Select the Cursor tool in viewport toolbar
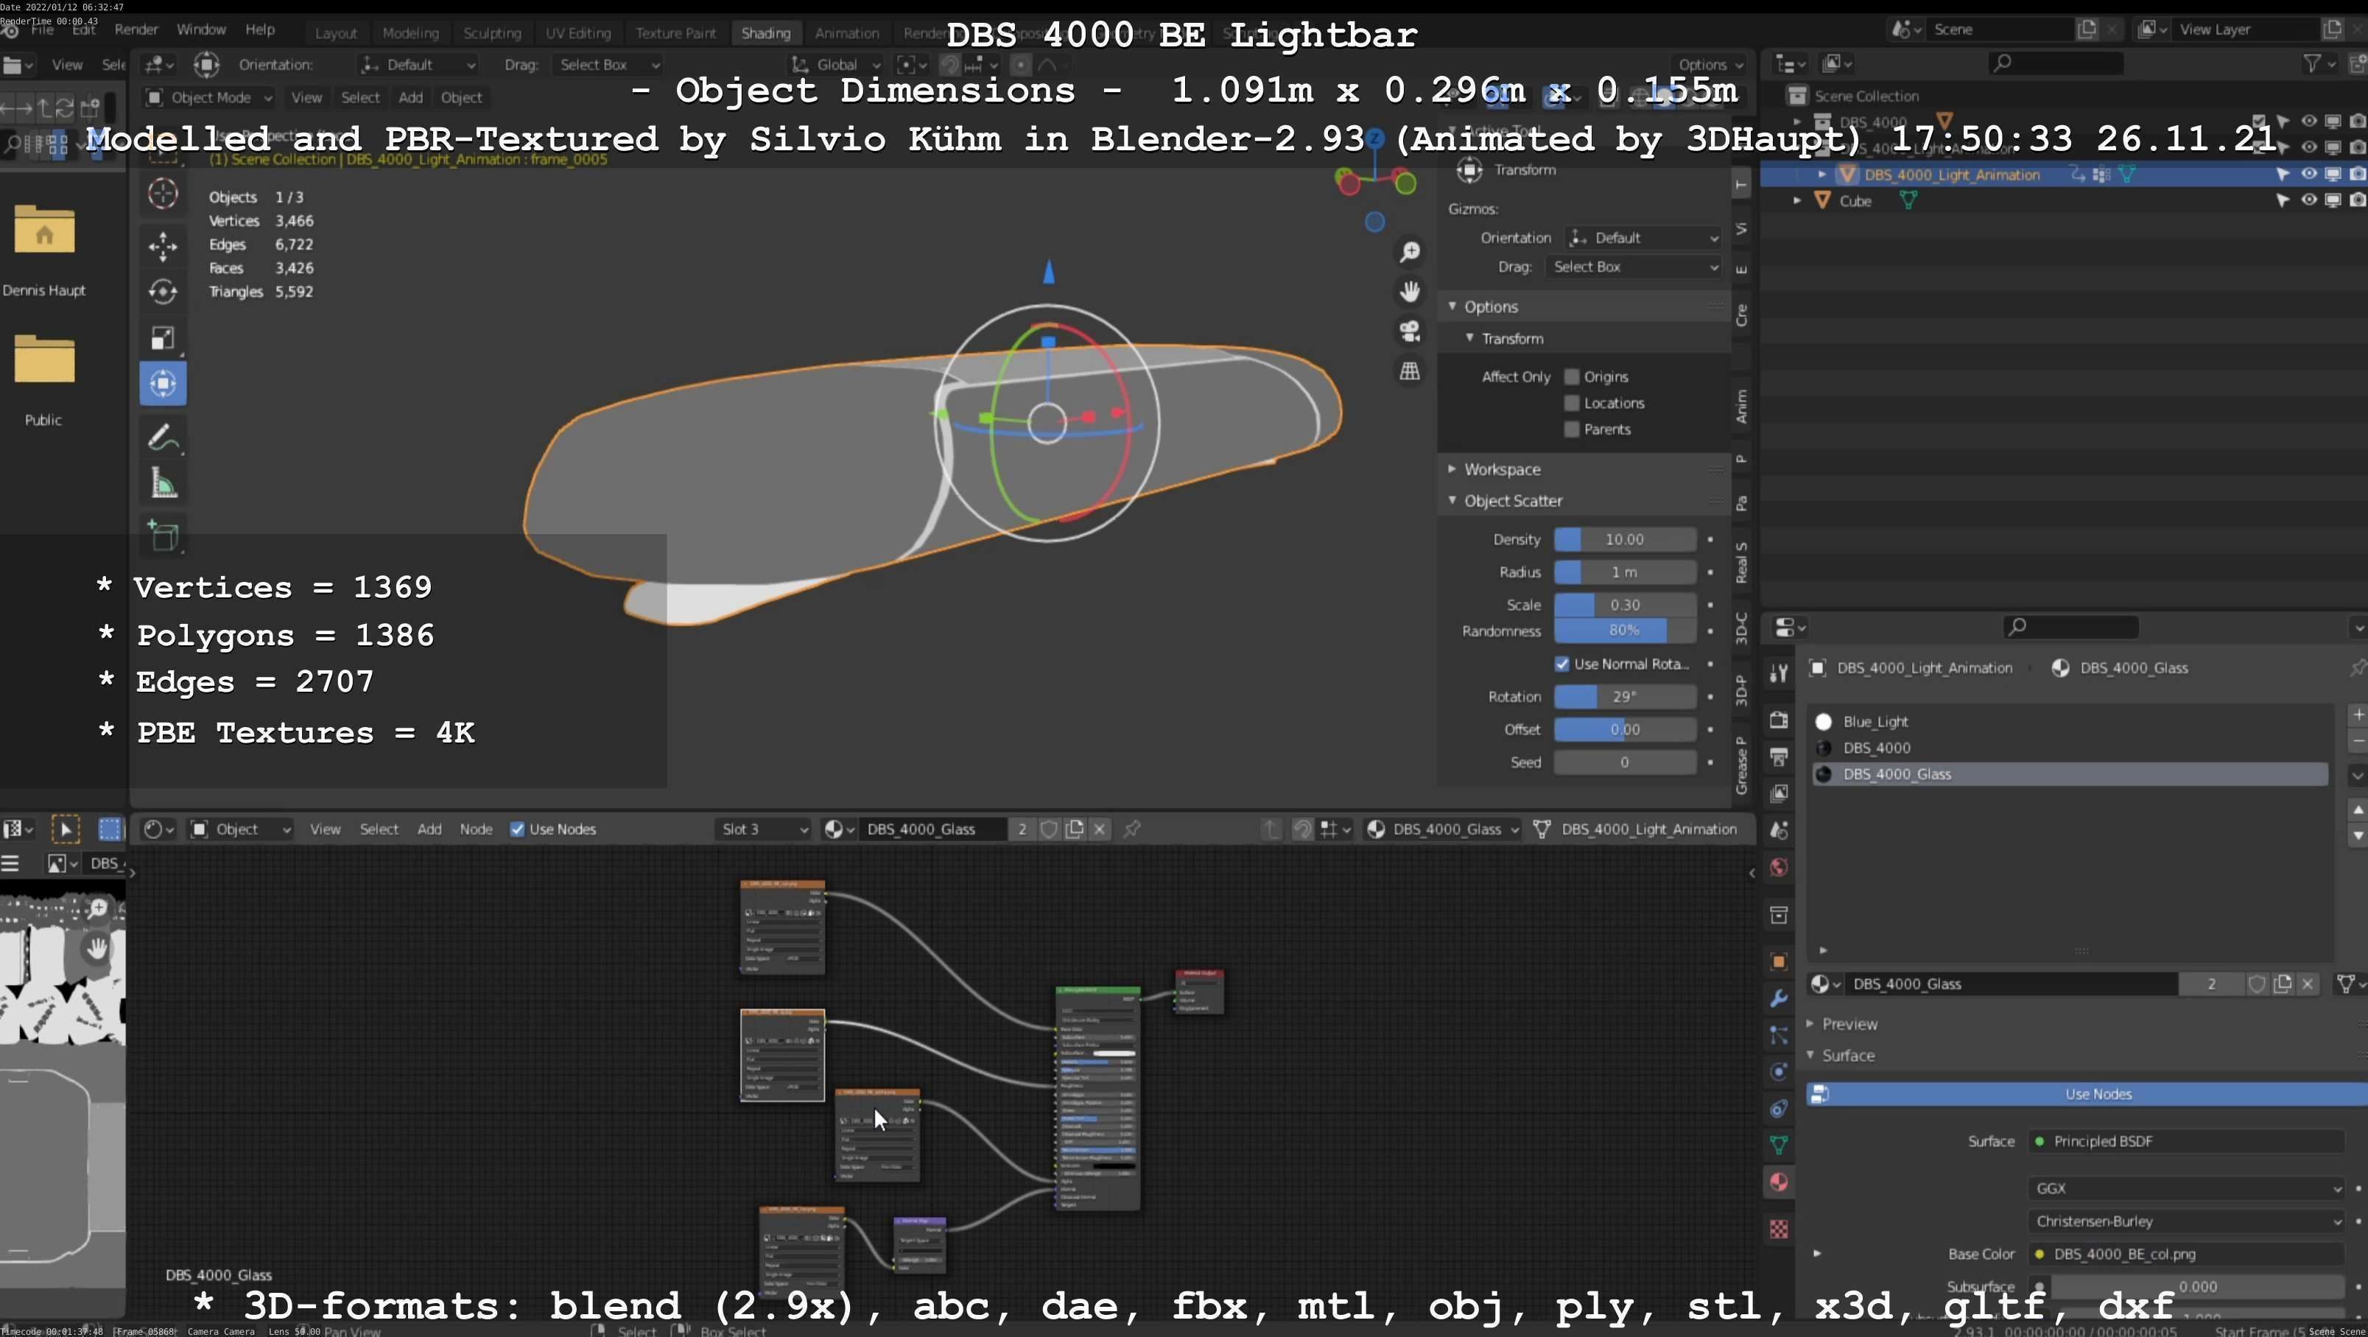Screen dimensions: 2368x1337 (x=163, y=194)
